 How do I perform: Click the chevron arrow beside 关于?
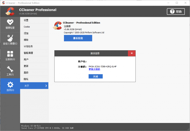pyautogui.click(x=46, y=86)
